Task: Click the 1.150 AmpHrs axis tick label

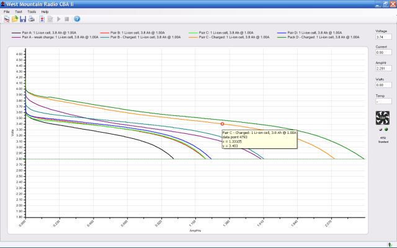Action: (x=193, y=223)
